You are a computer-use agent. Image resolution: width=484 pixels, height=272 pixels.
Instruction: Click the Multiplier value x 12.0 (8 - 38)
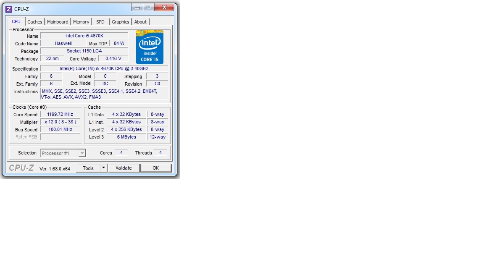(x=60, y=122)
